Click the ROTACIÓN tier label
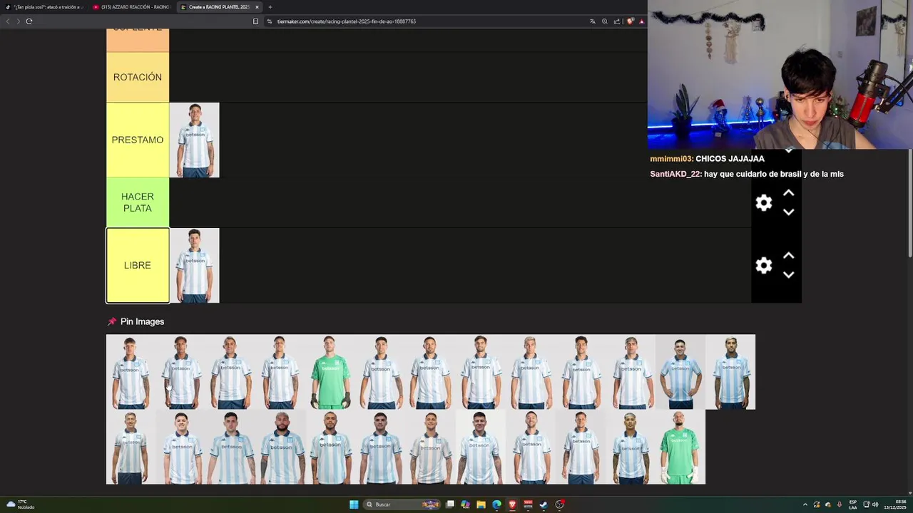Screen dimensions: 913x513 (x=138, y=77)
